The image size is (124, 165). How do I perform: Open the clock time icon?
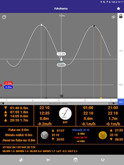(4, 17)
